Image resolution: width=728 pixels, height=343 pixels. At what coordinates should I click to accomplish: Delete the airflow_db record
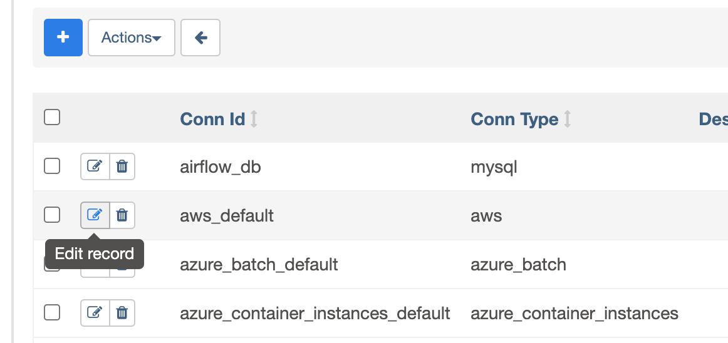[x=122, y=166]
